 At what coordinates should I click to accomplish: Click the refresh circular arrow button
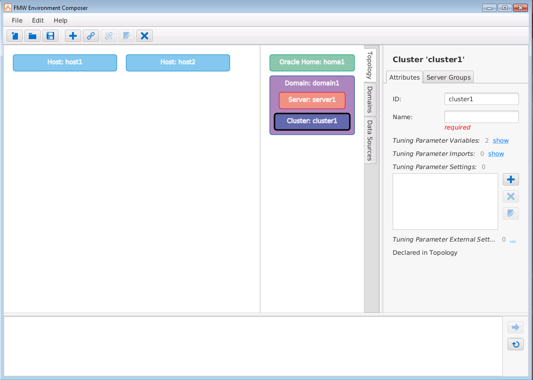click(x=515, y=344)
